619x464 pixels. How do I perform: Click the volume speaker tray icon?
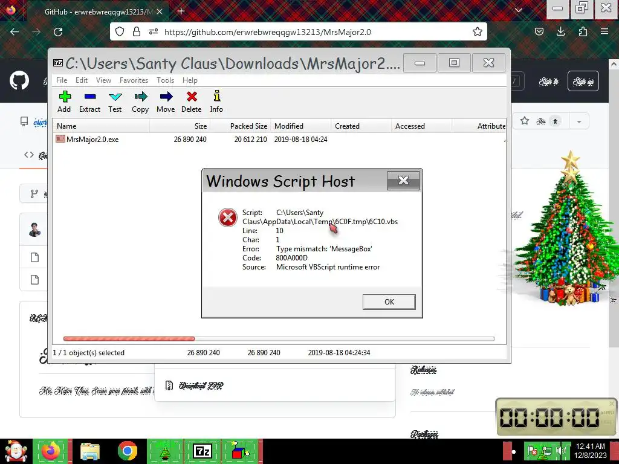click(x=560, y=451)
